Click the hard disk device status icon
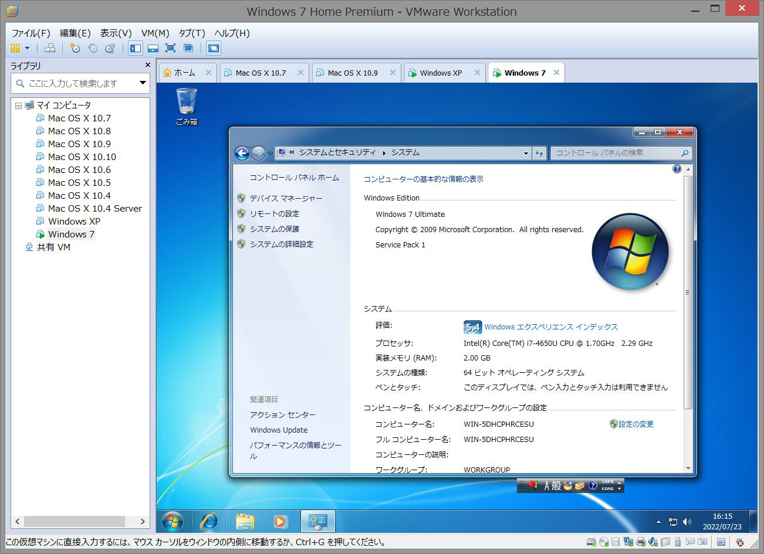The width and height of the screenshot is (764, 554). 591,542
